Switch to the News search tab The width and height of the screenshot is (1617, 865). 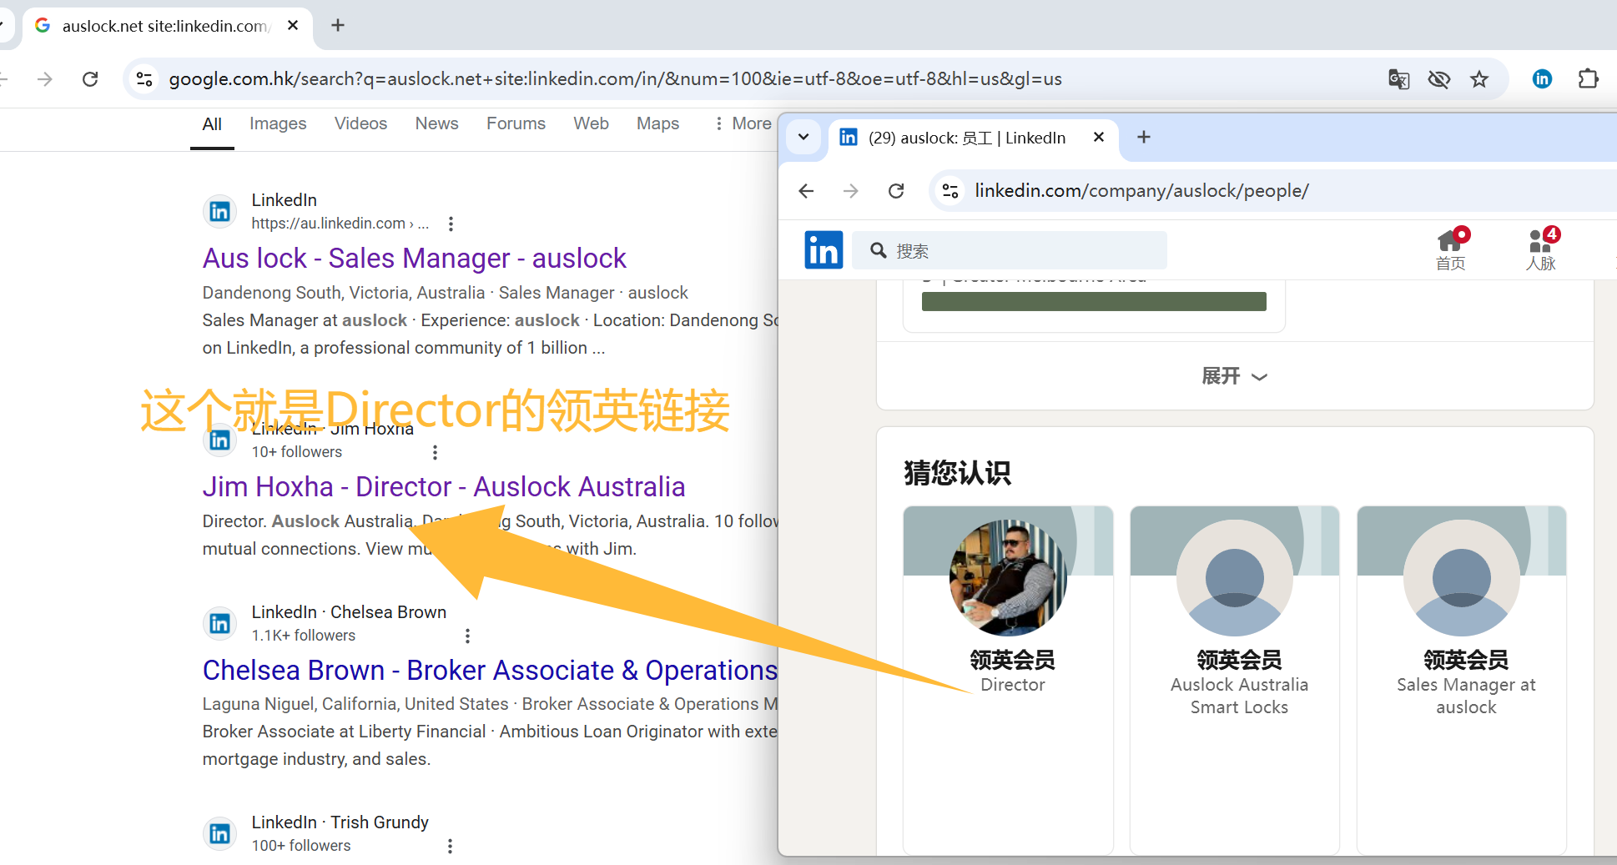436,123
